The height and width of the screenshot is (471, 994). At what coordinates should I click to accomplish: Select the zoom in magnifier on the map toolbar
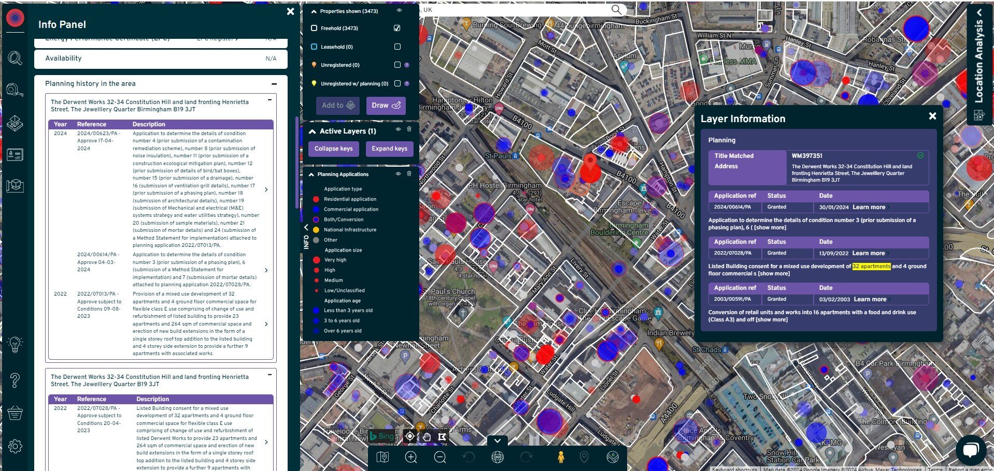(x=410, y=457)
